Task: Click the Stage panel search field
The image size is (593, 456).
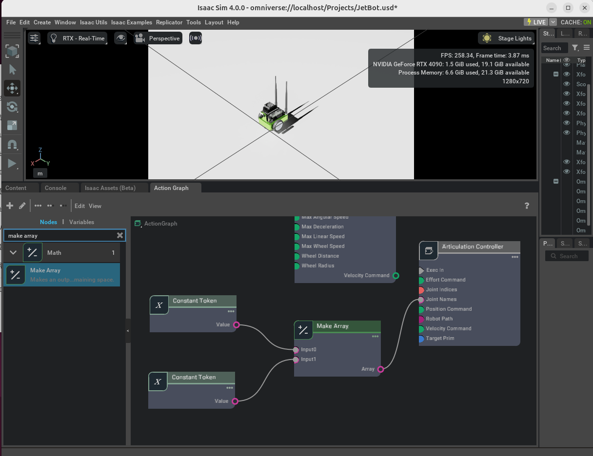Action: point(554,48)
